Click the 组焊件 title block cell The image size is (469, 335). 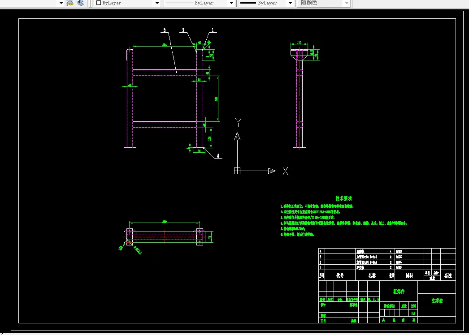tap(399, 291)
